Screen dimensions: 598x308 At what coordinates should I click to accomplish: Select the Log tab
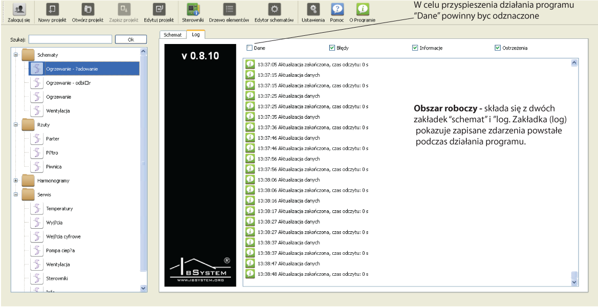196,35
